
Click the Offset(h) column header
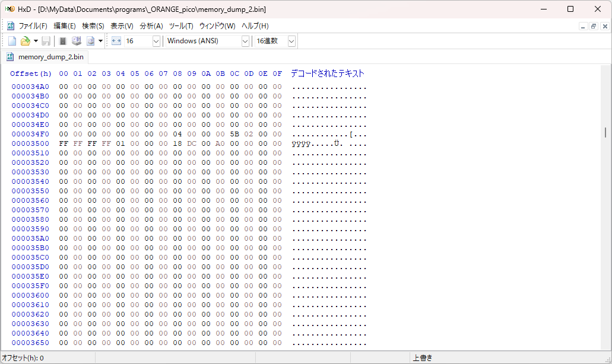coord(31,74)
